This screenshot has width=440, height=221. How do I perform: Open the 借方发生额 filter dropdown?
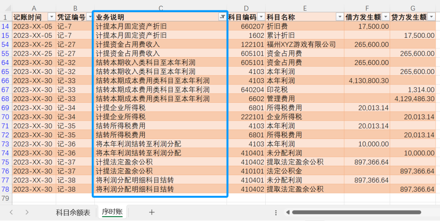[385, 17]
